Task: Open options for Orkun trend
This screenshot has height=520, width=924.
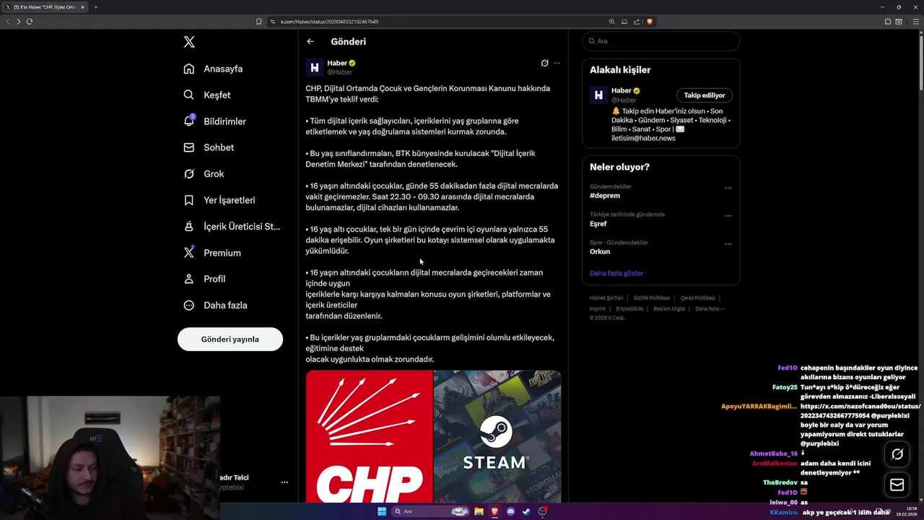Action: (728, 243)
